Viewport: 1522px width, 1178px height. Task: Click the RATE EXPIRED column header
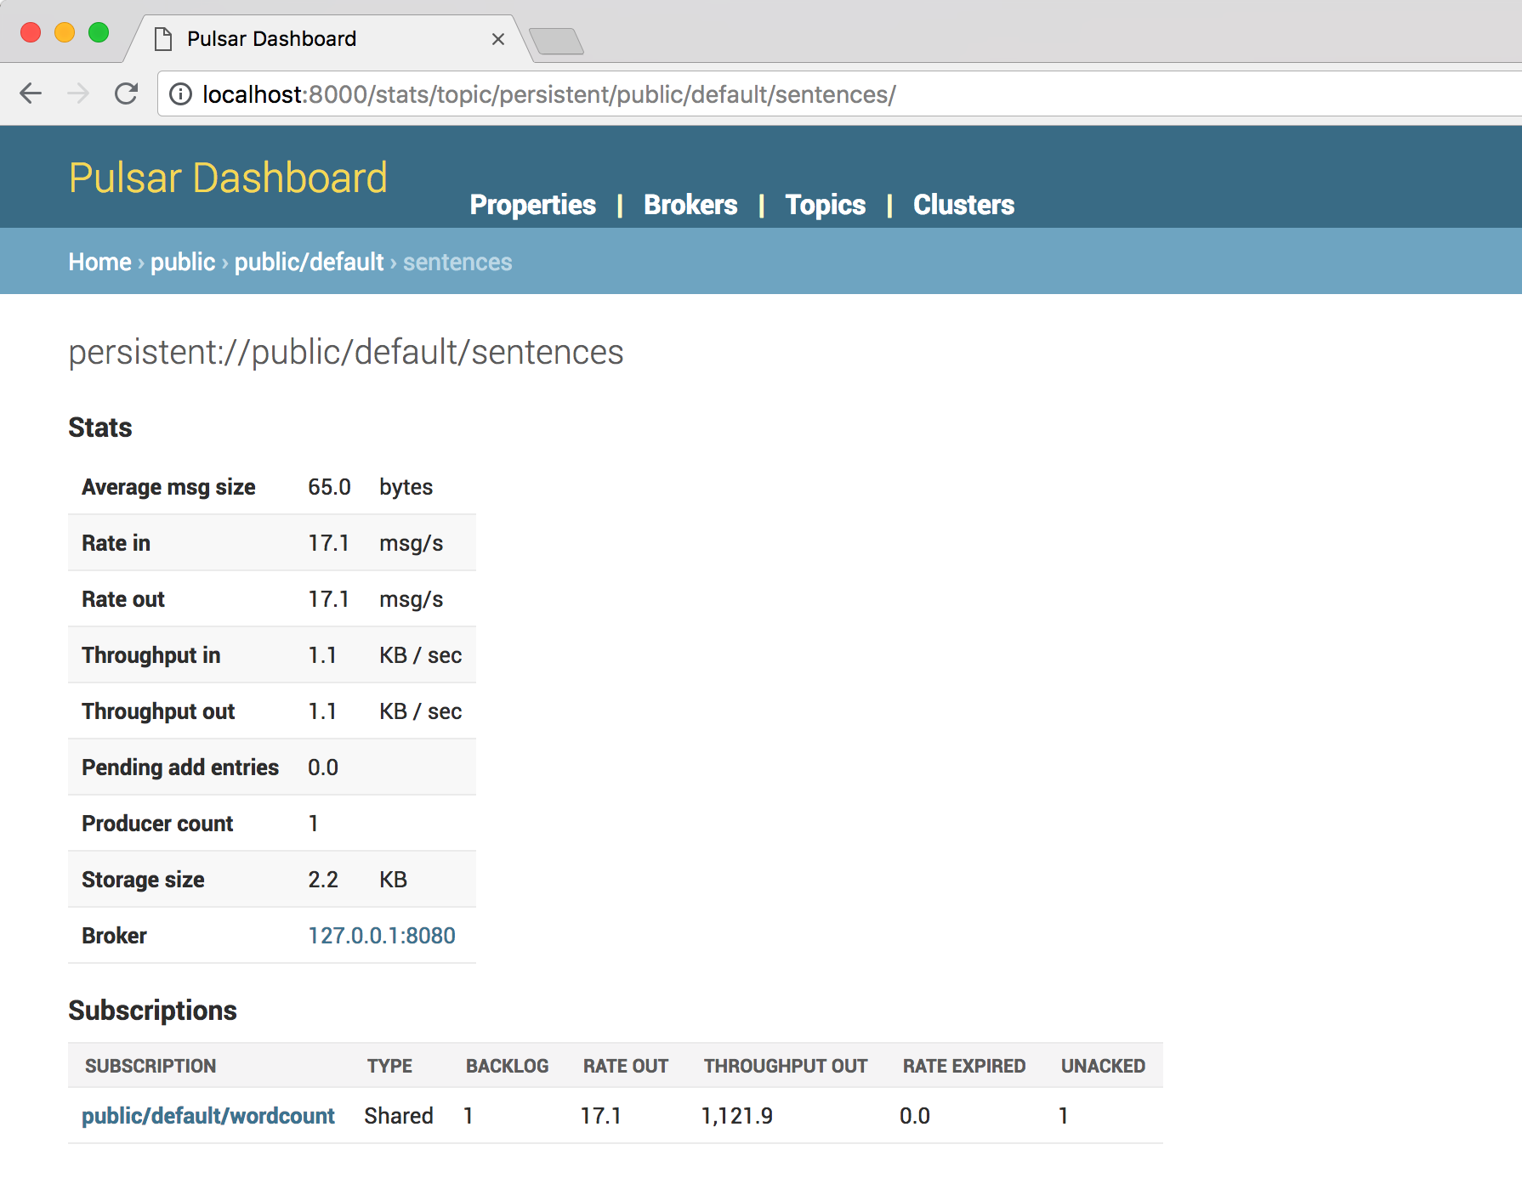point(964,1066)
